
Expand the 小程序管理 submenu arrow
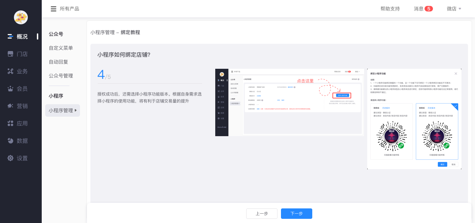pyautogui.click(x=76, y=110)
